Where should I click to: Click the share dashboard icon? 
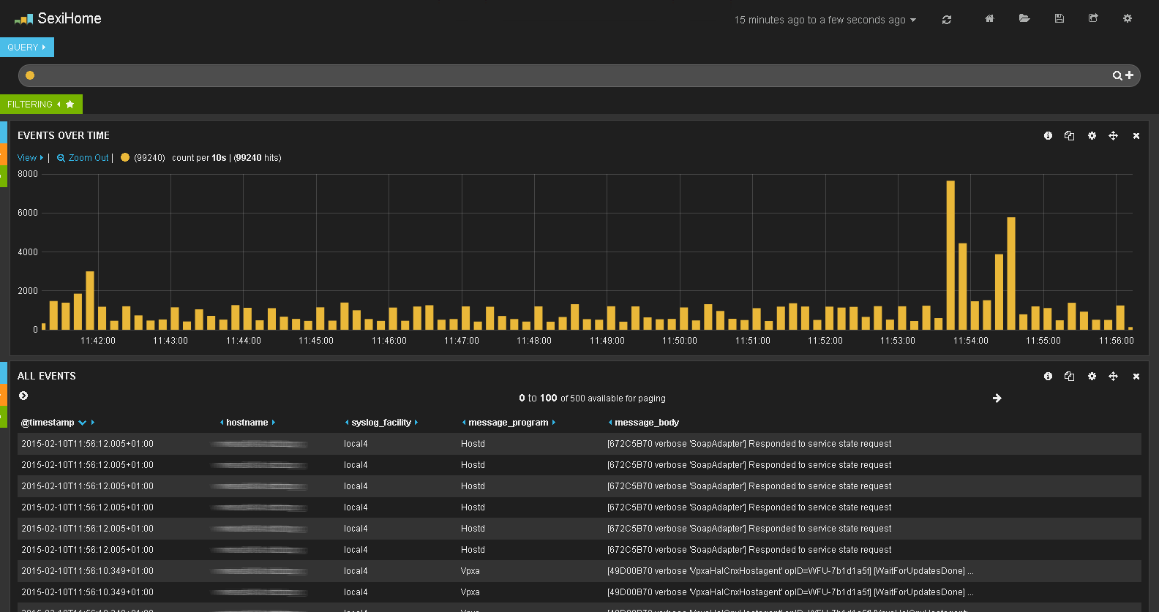coord(1093,18)
